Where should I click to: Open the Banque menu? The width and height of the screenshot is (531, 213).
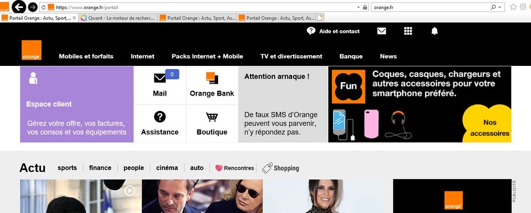pyautogui.click(x=351, y=56)
